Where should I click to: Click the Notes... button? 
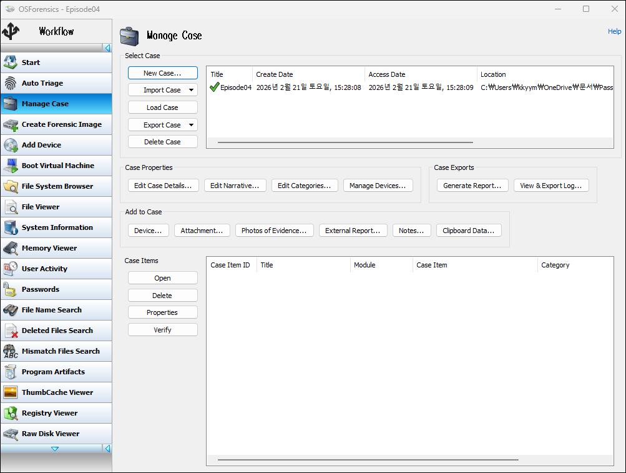pos(411,231)
